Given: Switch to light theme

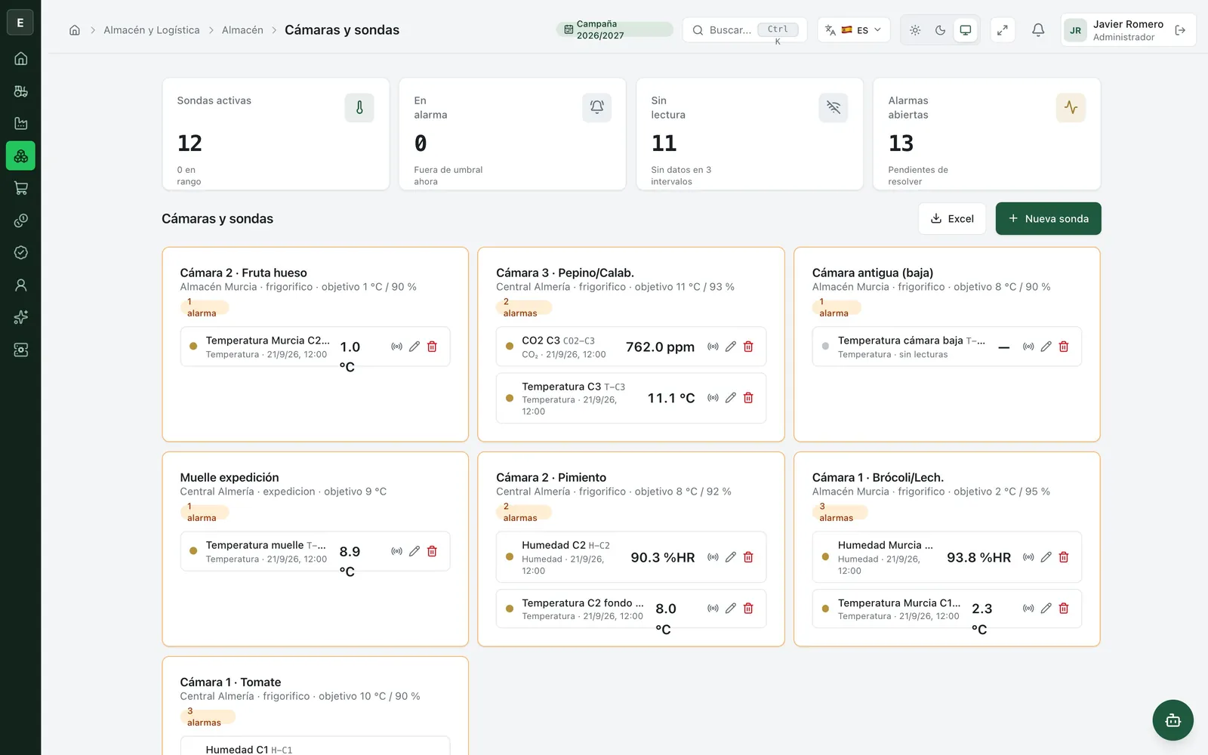Looking at the screenshot, I should (915, 30).
